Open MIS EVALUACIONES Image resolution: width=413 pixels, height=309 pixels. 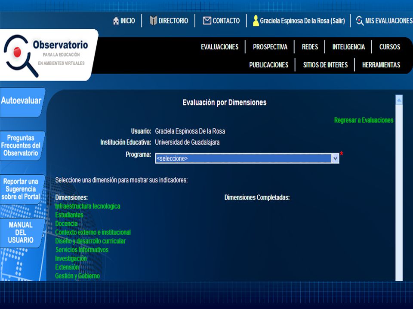pyautogui.click(x=389, y=21)
